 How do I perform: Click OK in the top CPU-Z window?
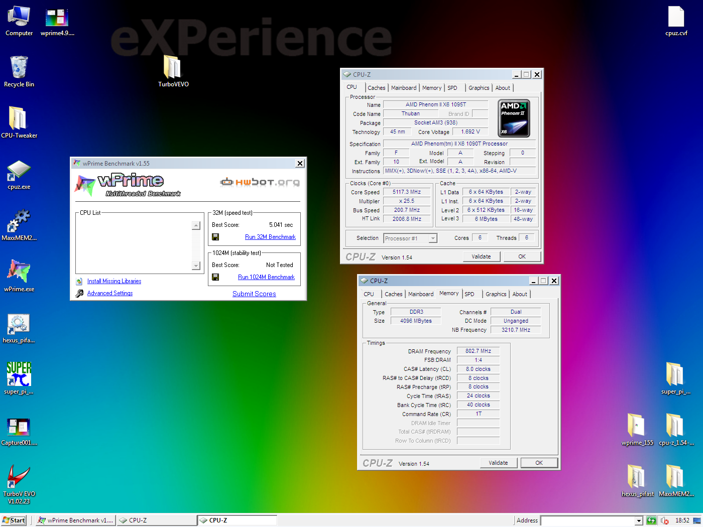pos(522,256)
